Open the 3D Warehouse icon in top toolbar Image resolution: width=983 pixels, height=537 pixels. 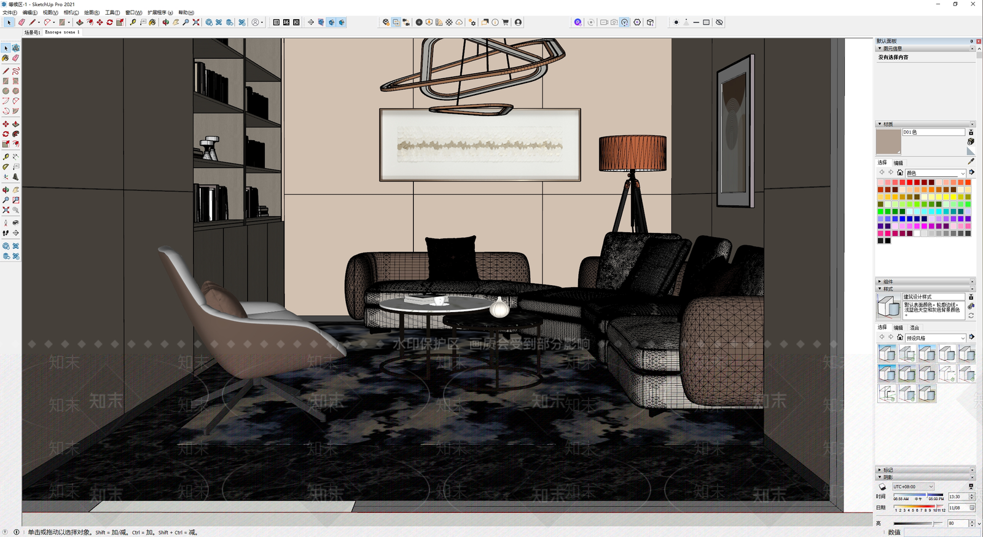tap(209, 22)
